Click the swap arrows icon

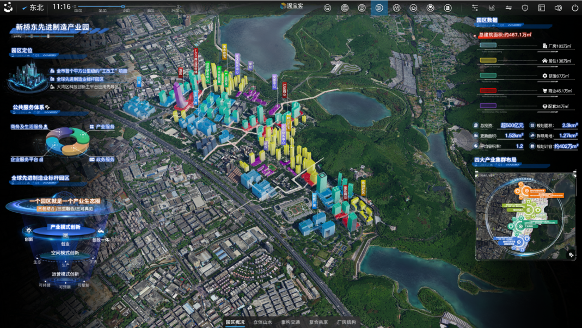click(x=509, y=8)
